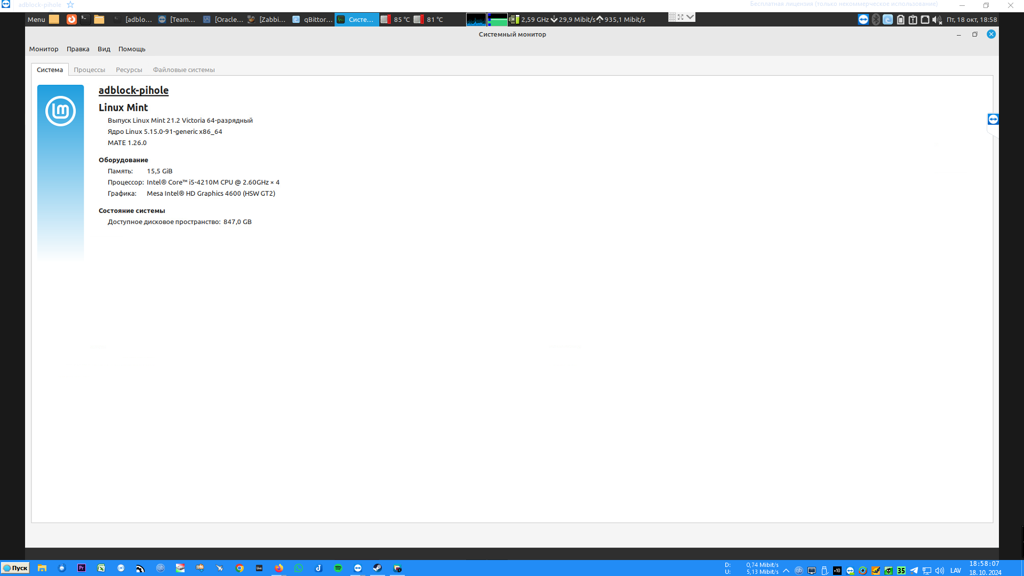The height and width of the screenshot is (576, 1024).
Task: Click Telegram icon in Windows system tray
Action: point(914,570)
